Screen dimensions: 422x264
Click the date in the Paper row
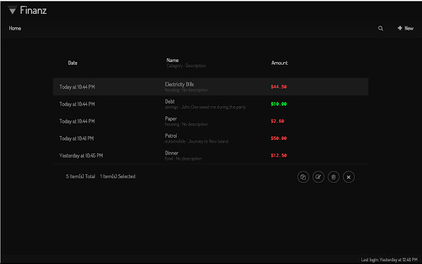(77, 121)
